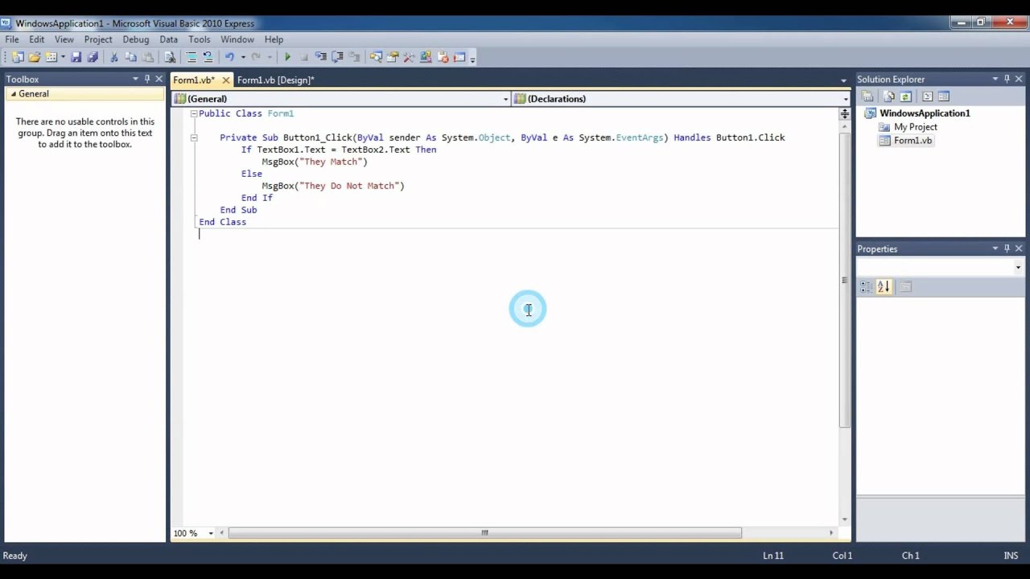Click the Error List toolbar icon
Image resolution: width=1030 pixels, height=579 pixels.
443,57
